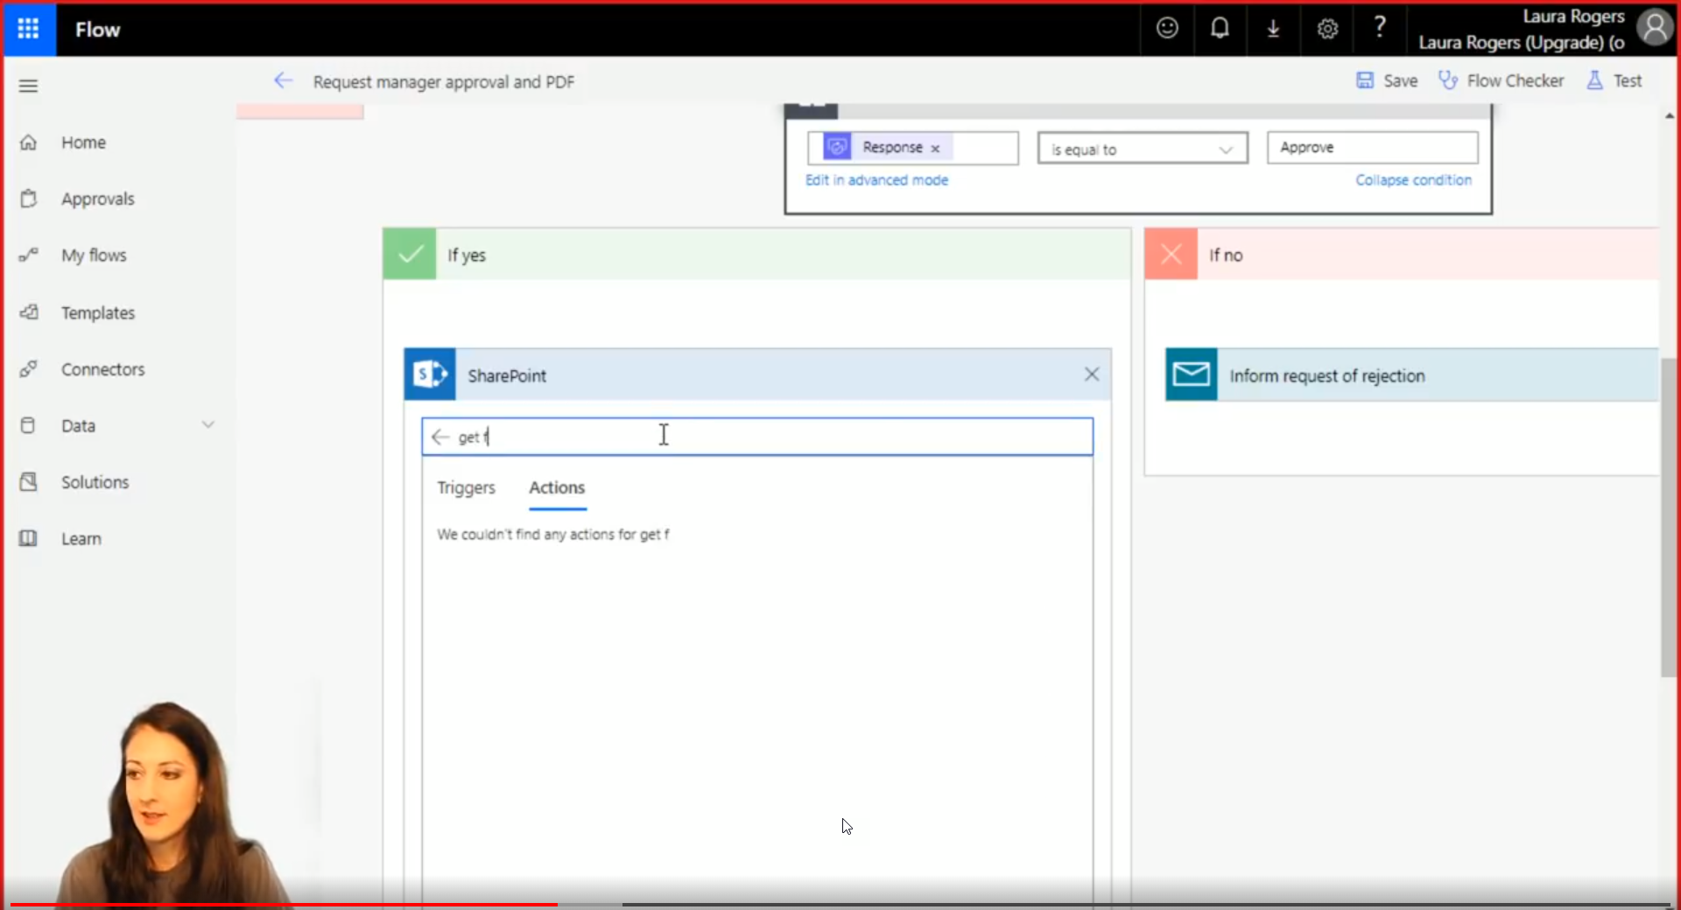This screenshot has height=910, width=1681.
Task: Click the SharePoint connector icon on the action card
Action: tap(430, 374)
